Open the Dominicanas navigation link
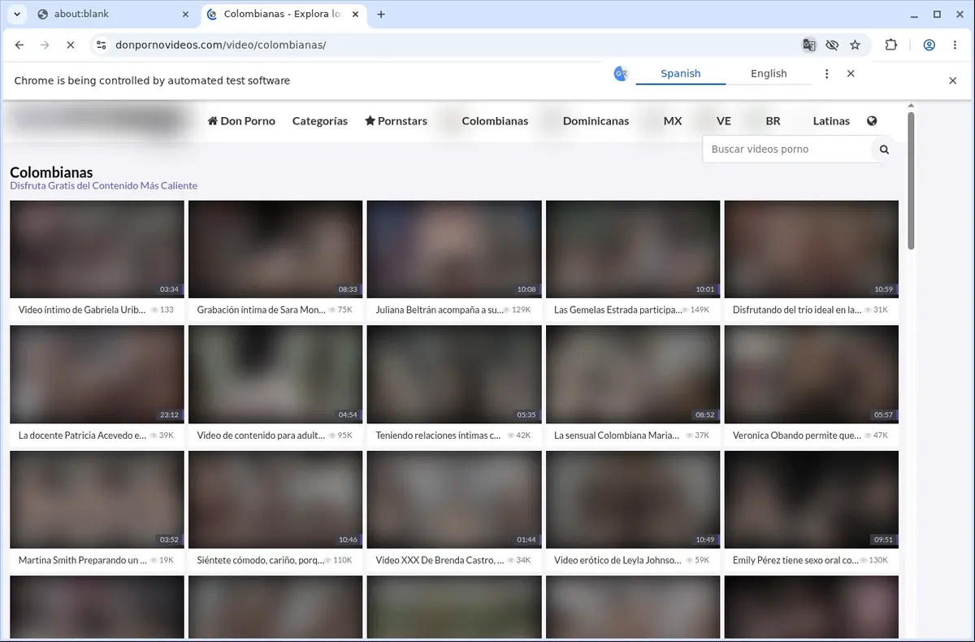The height and width of the screenshot is (642, 975). tap(596, 120)
